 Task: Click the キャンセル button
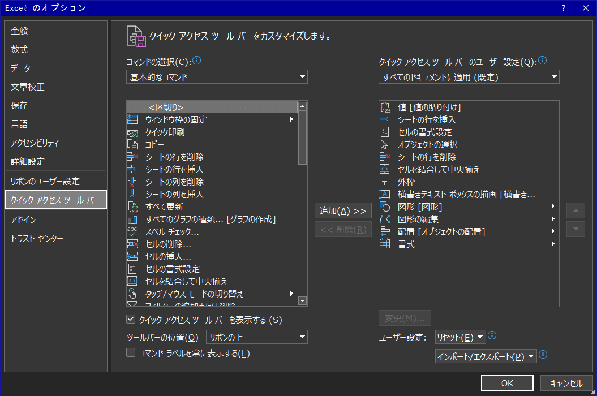tap(566, 383)
